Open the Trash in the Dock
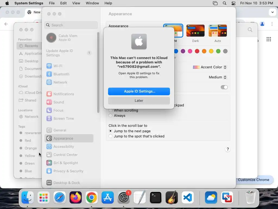 click(x=250, y=198)
